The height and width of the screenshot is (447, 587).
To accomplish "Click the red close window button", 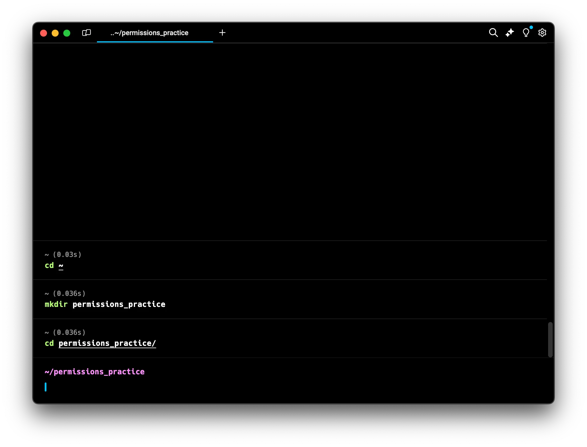I will click(44, 33).
